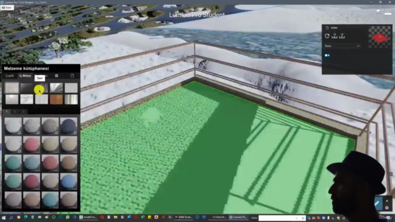Pick the black texture thumbnail in the first row

27,88
